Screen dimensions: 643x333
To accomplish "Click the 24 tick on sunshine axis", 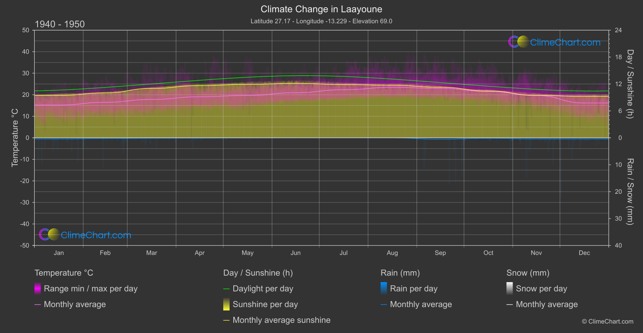I will pyautogui.click(x=618, y=30).
